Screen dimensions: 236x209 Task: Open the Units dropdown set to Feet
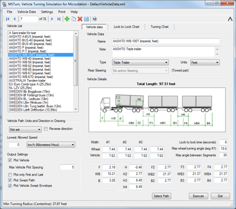[205, 62]
